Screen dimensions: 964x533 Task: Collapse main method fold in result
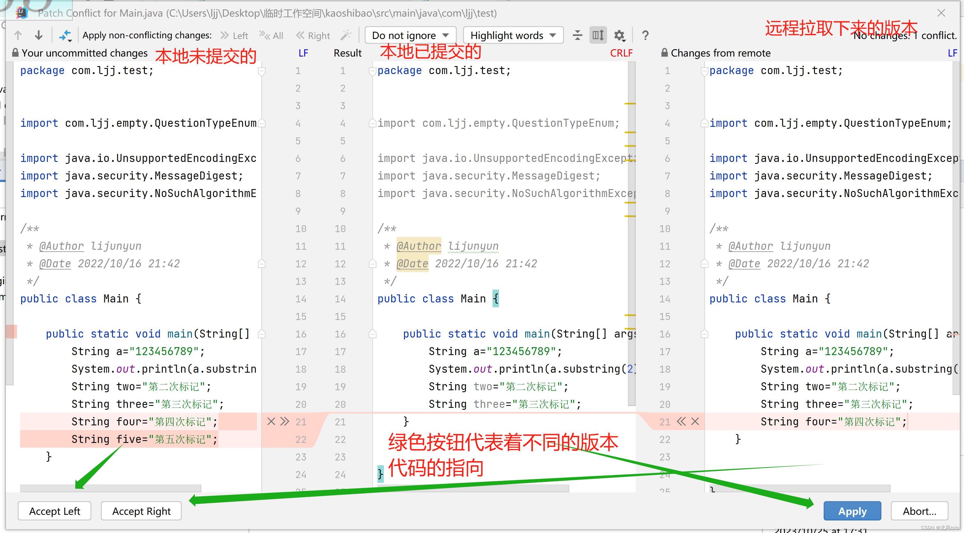[372, 334]
